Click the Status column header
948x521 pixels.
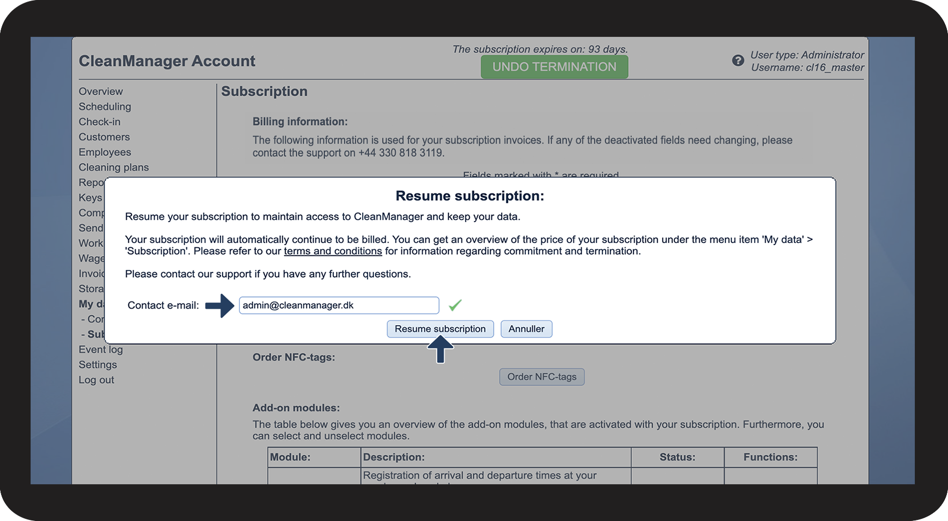point(677,457)
